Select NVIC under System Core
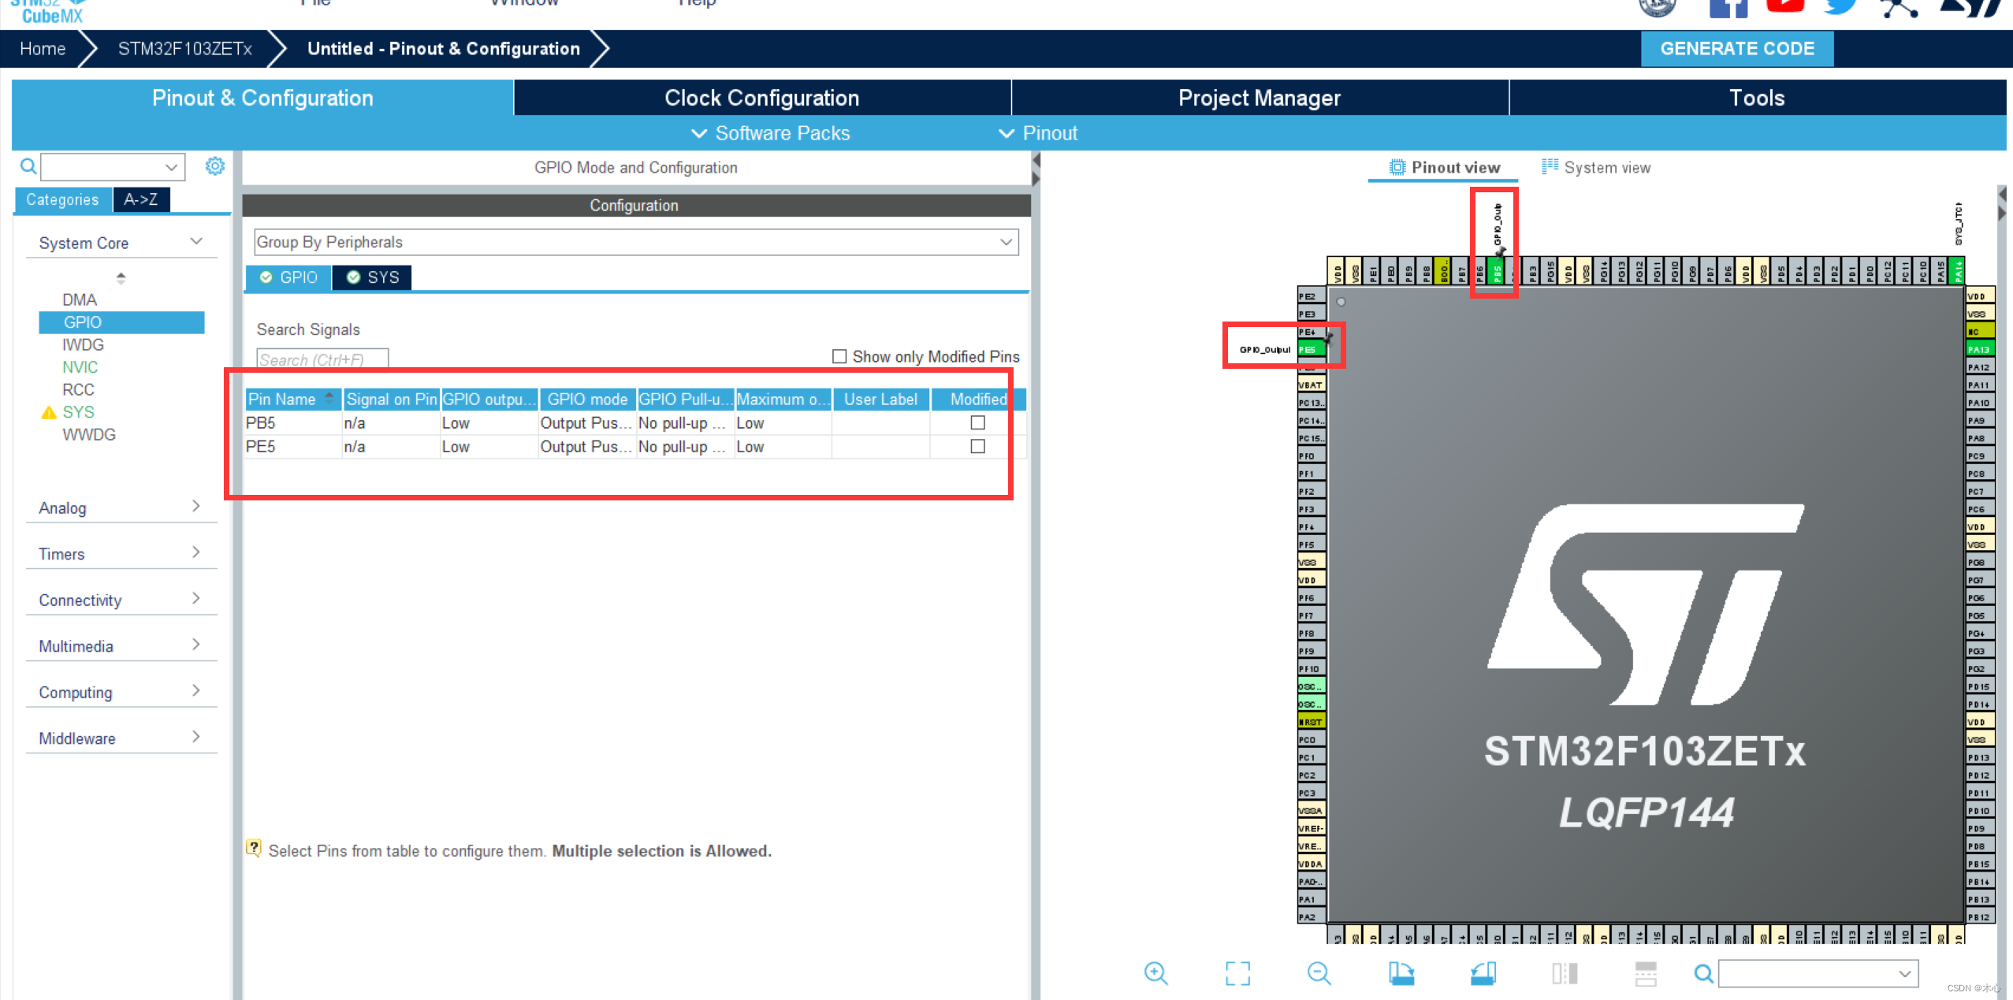 point(80,366)
